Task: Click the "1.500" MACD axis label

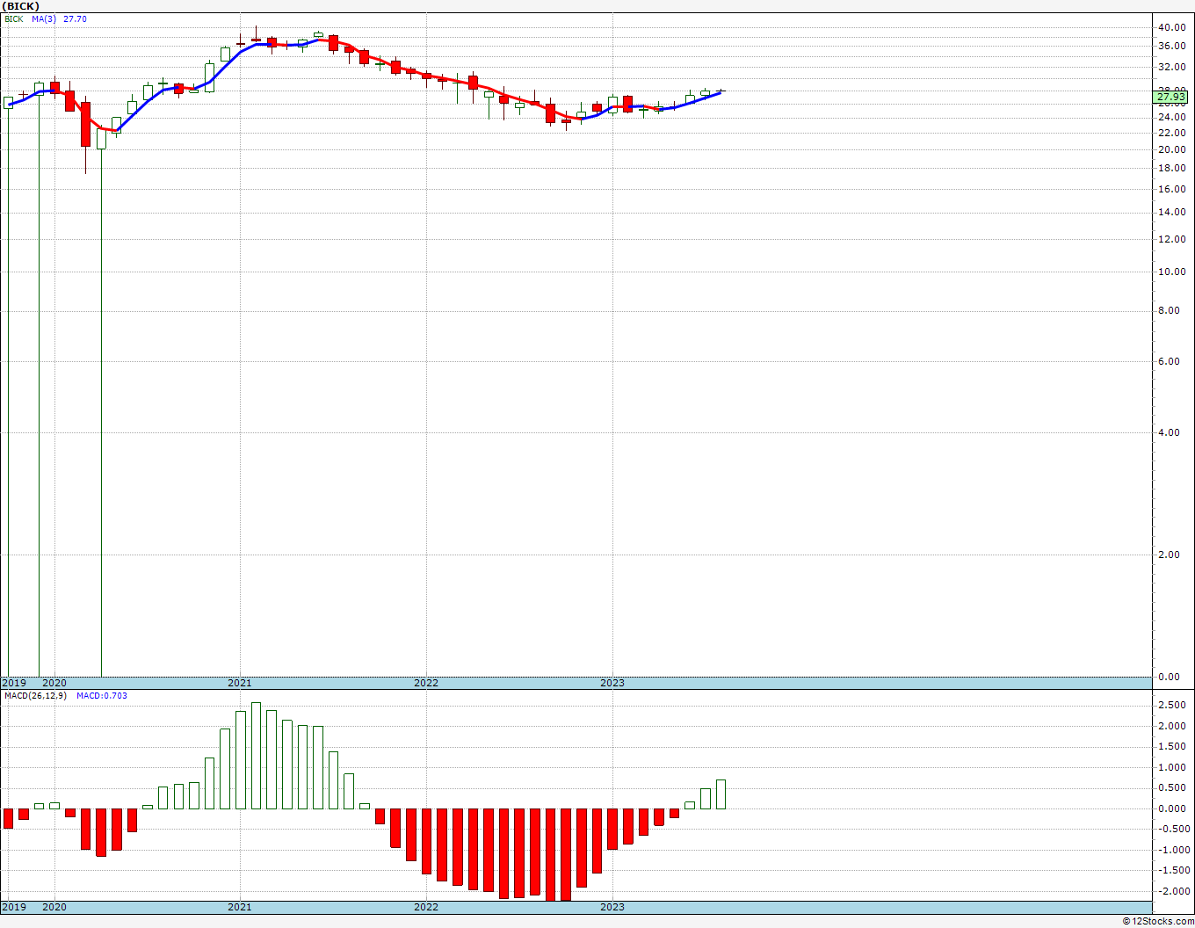Action: point(1174,747)
